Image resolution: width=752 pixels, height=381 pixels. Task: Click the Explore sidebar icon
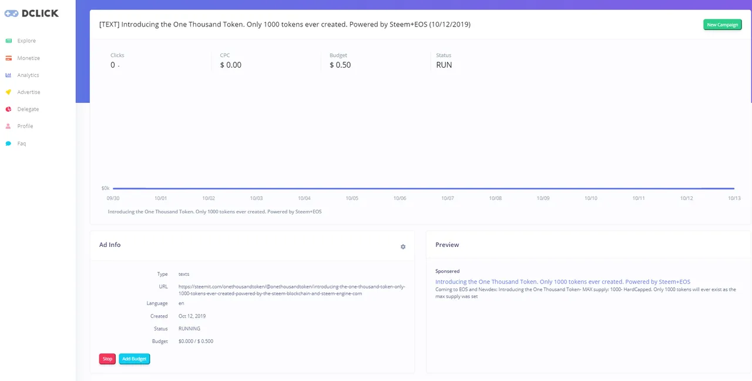(x=8, y=41)
